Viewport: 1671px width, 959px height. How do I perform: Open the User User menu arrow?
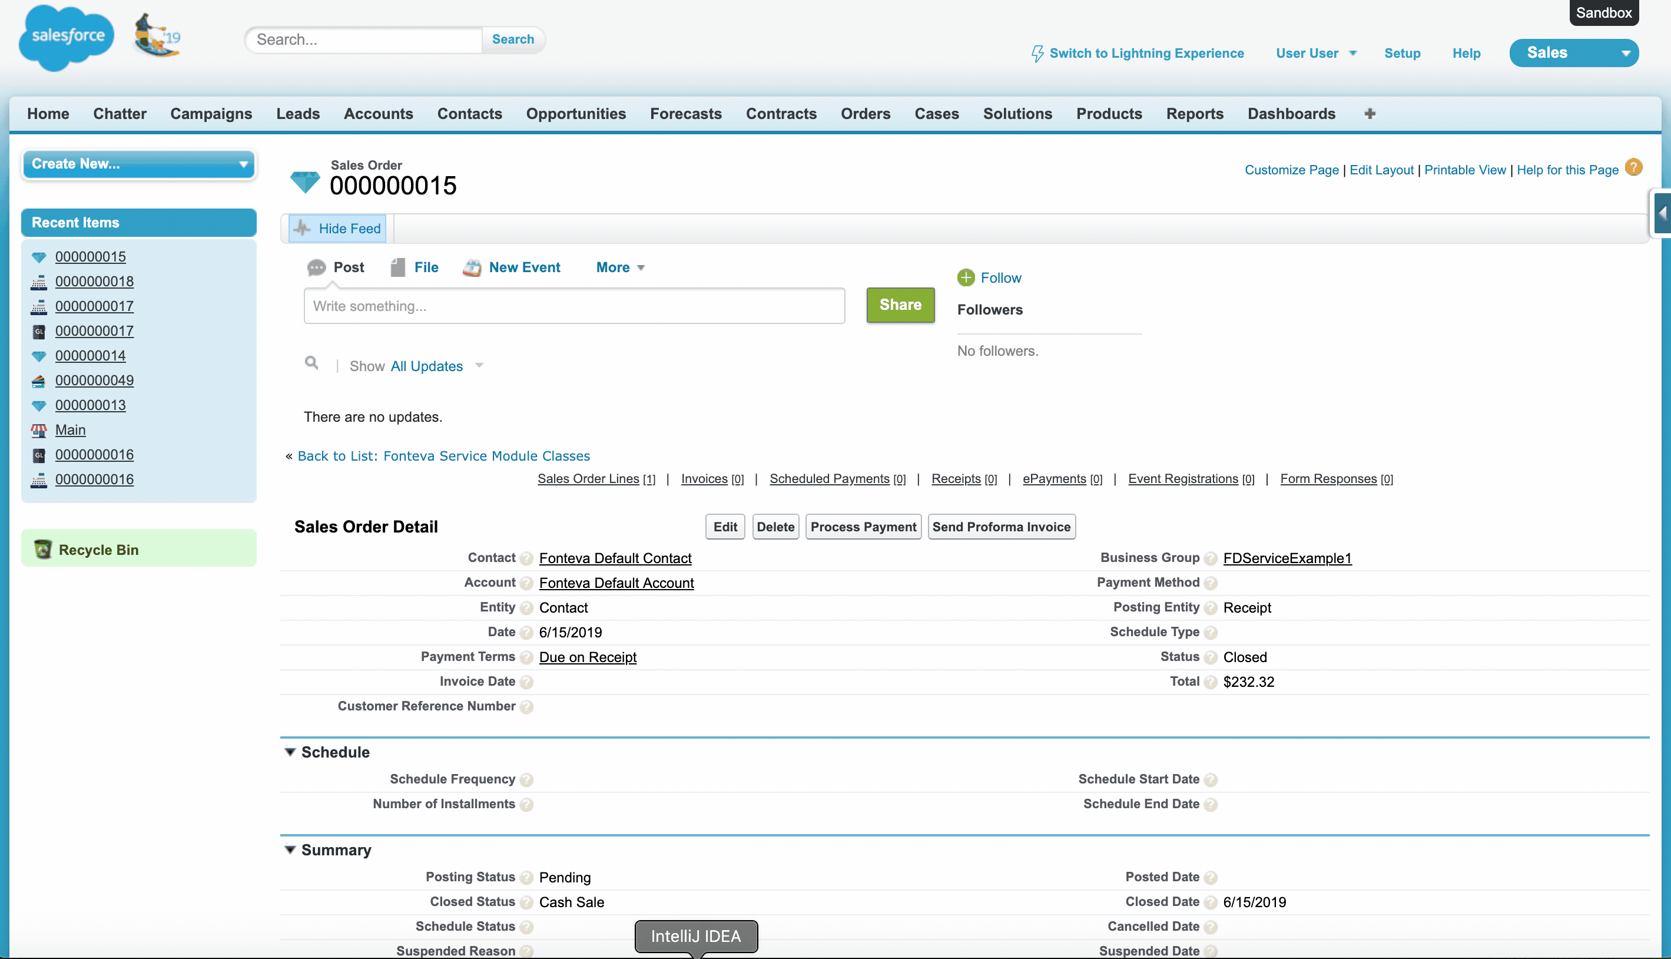(x=1353, y=54)
